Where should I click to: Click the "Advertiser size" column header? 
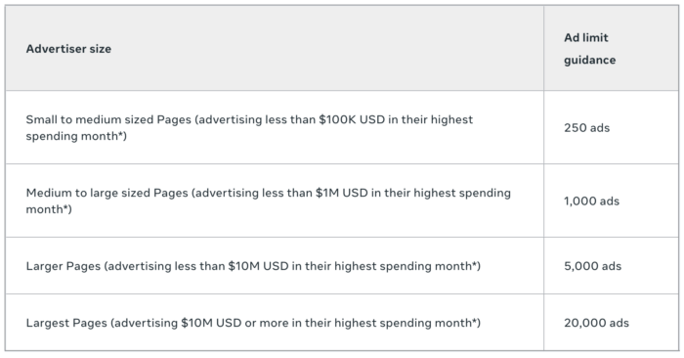[x=68, y=49]
